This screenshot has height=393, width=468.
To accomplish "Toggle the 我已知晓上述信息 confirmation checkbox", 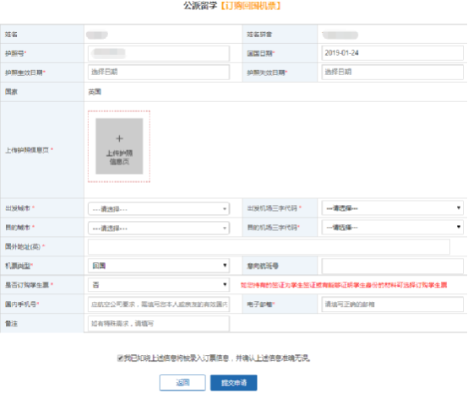I will [x=120, y=358].
